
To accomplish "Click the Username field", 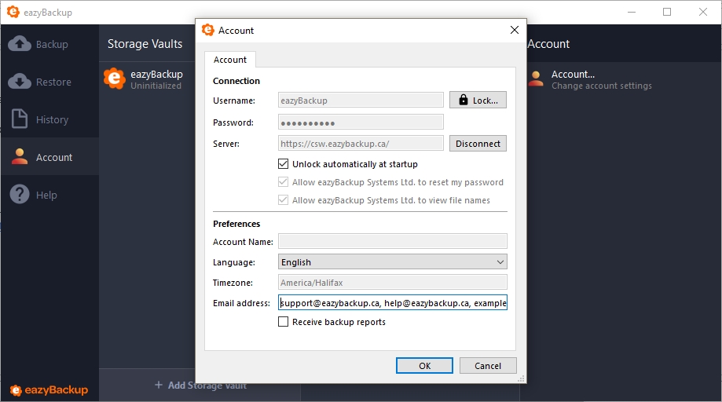I will tap(361, 100).
